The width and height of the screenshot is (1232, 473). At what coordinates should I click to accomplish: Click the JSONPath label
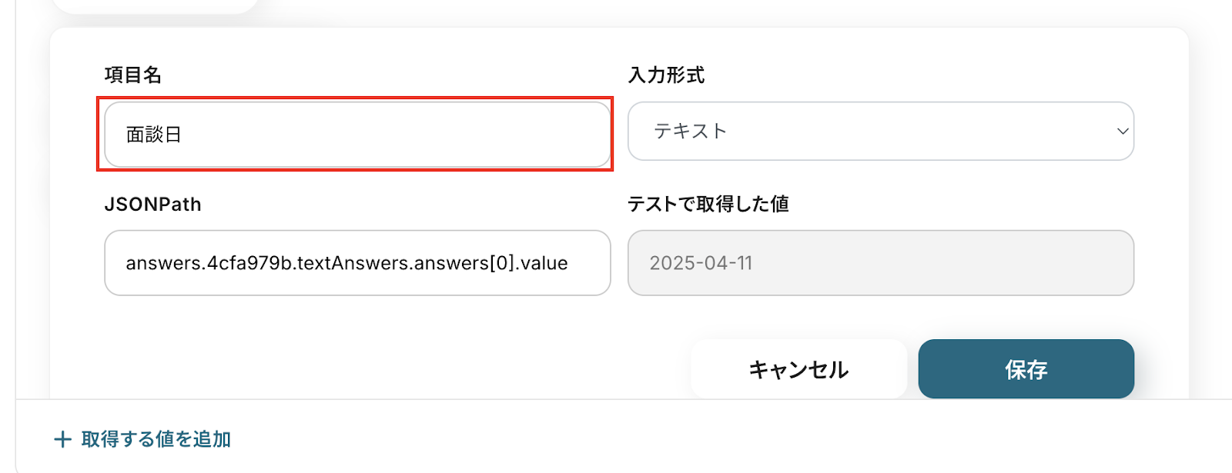tap(152, 204)
